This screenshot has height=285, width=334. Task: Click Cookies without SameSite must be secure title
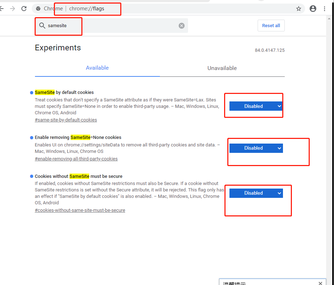pos(79,176)
